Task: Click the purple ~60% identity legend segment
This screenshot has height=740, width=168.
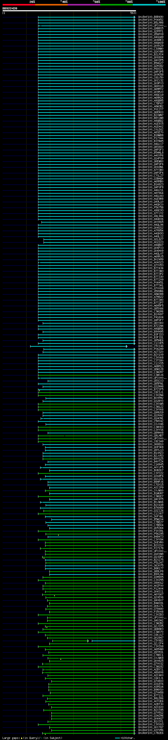Action: pos(84,5)
